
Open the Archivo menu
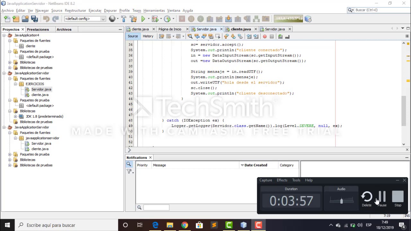[7, 11]
